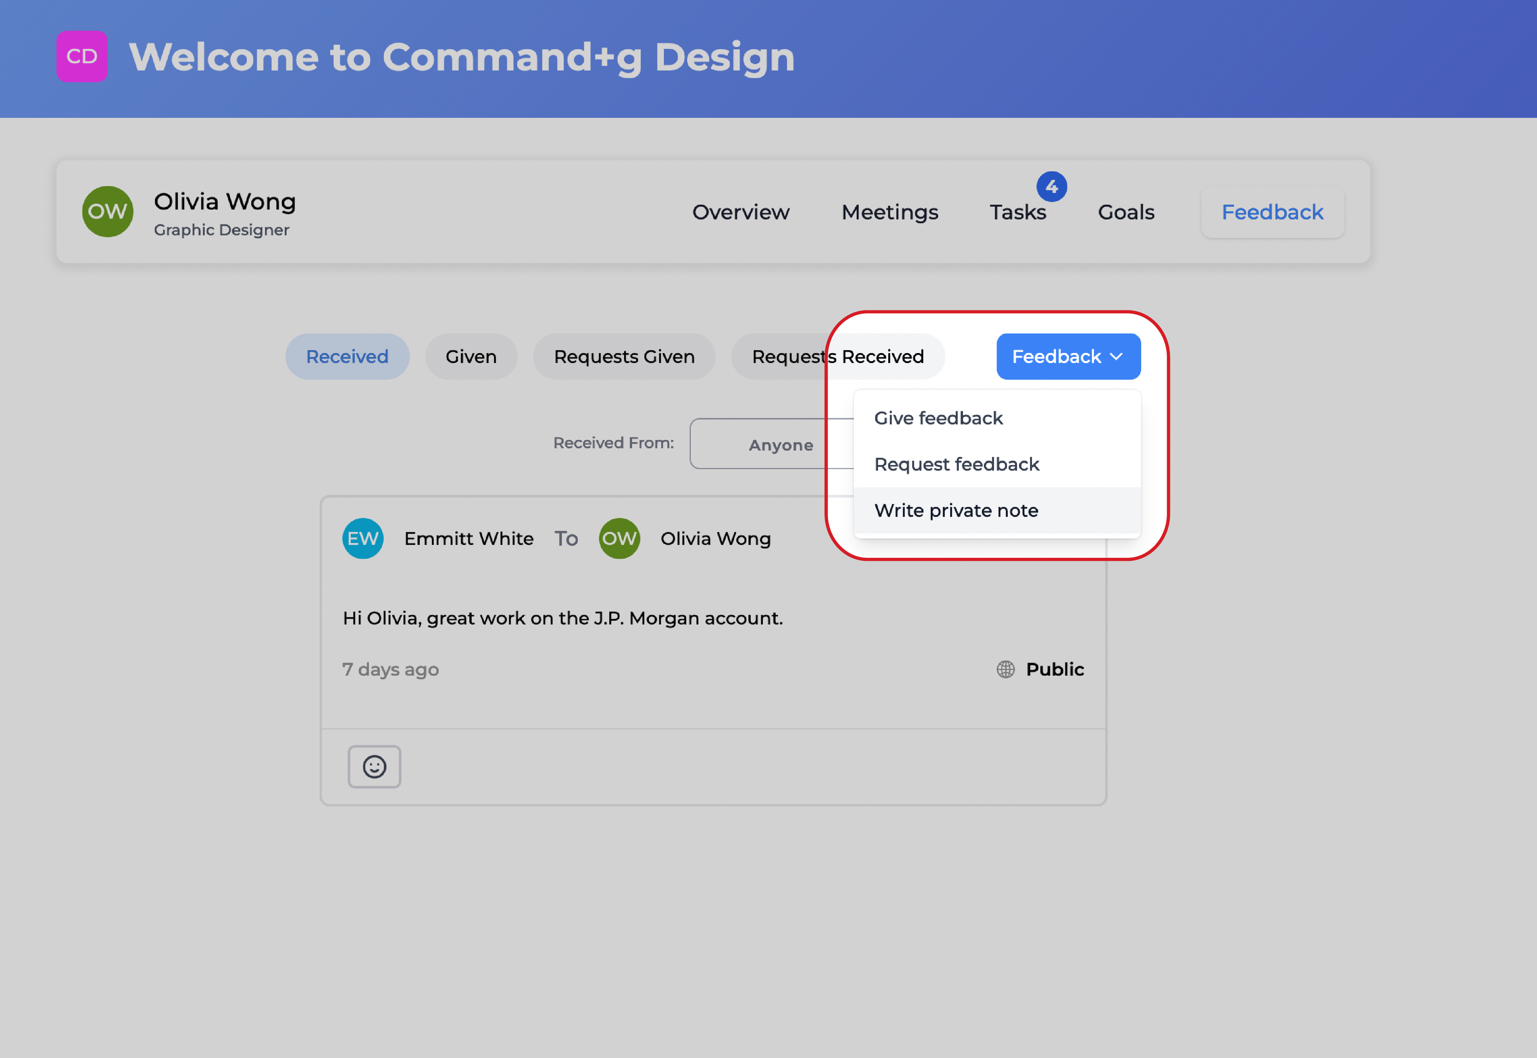The width and height of the screenshot is (1537, 1058).
Task: Click Emmitt White's EW avatar
Action: point(363,538)
